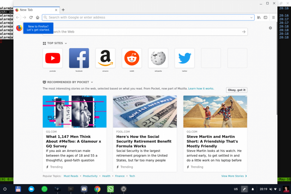Open the YouTube top site tile
The image size is (291, 194).
tap(53, 58)
